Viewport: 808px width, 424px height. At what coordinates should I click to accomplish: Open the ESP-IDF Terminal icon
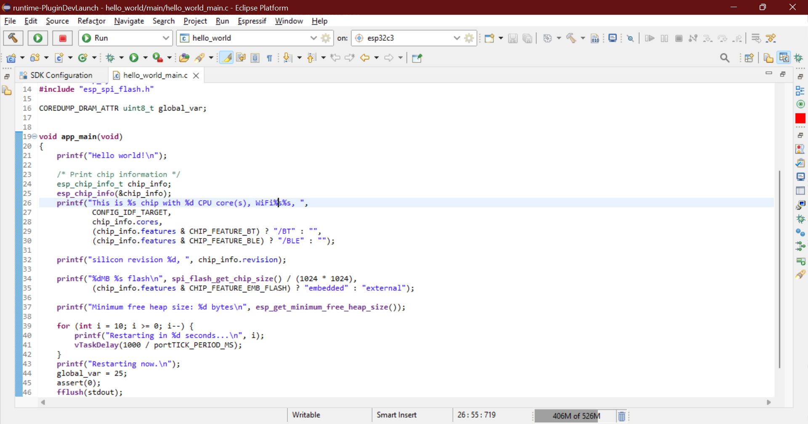(613, 38)
